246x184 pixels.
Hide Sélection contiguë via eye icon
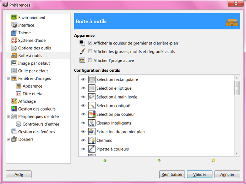(x=83, y=106)
